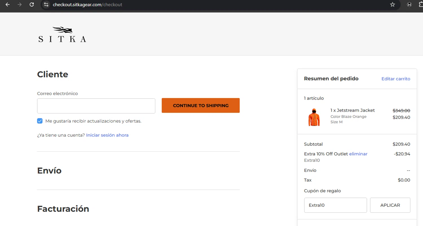Image resolution: width=423 pixels, height=226 pixels.
Task: Focus the Correo electrónico input field
Action: pos(96,106)
